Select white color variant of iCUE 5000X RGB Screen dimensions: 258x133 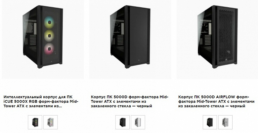point(51,122)
